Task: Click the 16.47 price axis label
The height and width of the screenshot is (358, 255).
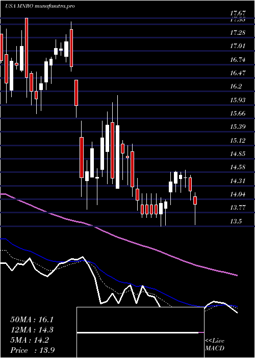Action: coord(238,73)
